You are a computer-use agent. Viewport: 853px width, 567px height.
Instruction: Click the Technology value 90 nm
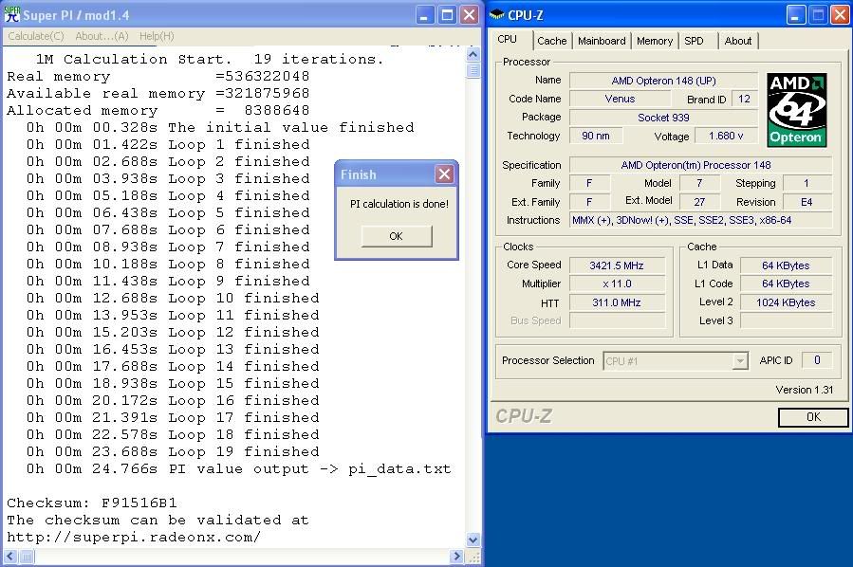click(x=596, y=136)
